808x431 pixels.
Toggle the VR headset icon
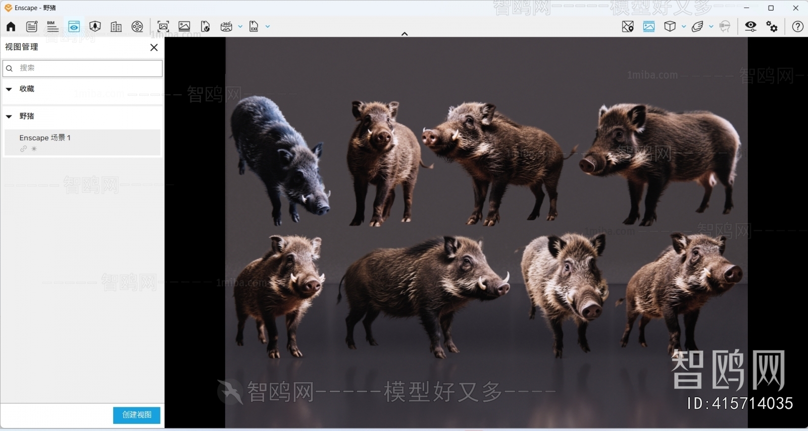click(x=725, y=27)
